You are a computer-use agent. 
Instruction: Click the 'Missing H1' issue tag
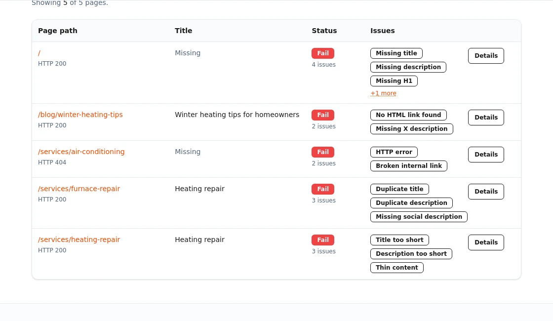pyautogui.click(x=394, y=81)
